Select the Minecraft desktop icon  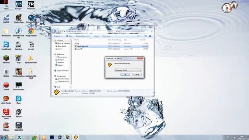pyautogui.click(x=6, y=59)
